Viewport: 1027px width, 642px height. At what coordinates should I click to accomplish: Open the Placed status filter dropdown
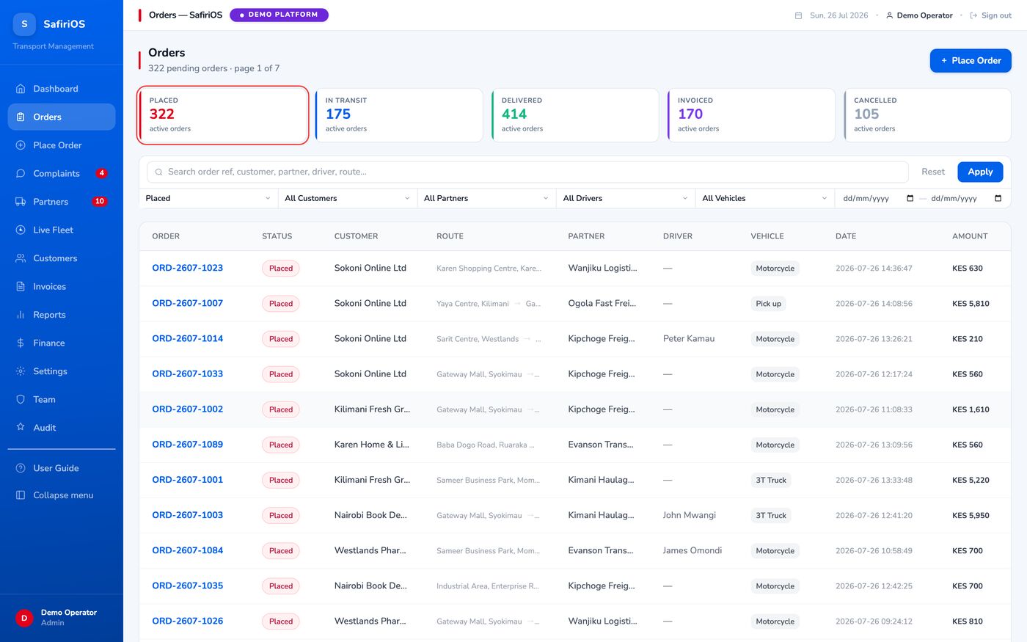pos(208,198)
